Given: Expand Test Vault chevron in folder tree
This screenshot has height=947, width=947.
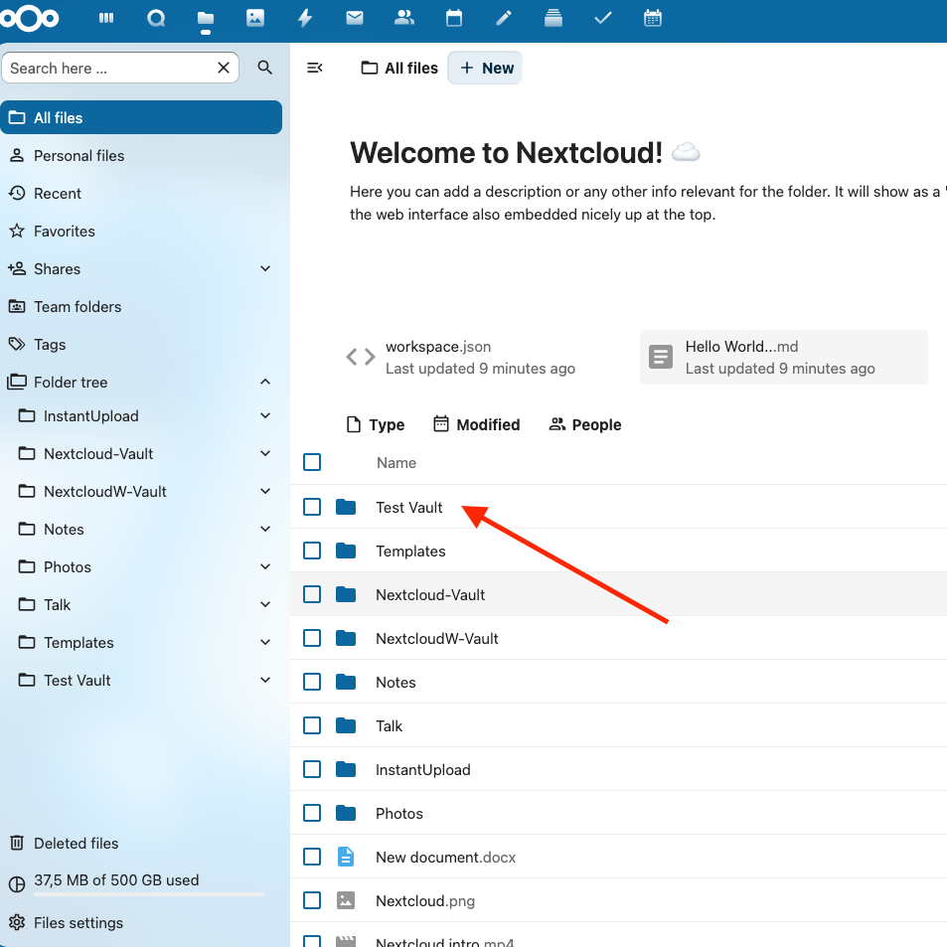Looking at the screenshot, I should (265, 680).
